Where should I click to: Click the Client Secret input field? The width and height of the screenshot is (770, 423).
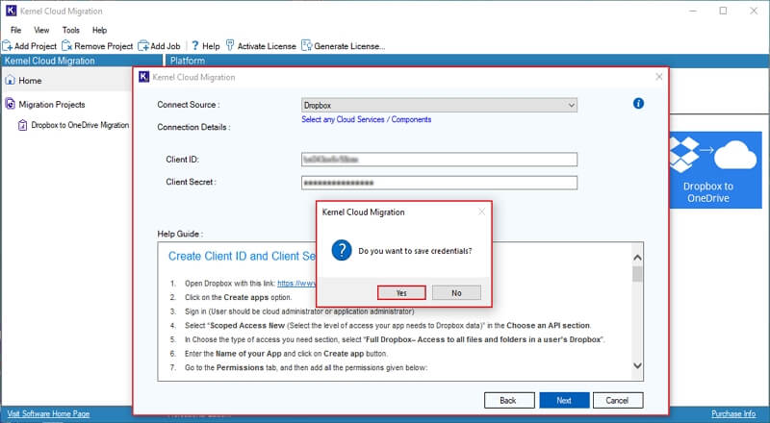[x=439, y=183]
